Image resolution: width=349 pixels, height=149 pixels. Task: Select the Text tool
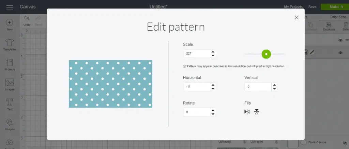[x=10, y=105]
